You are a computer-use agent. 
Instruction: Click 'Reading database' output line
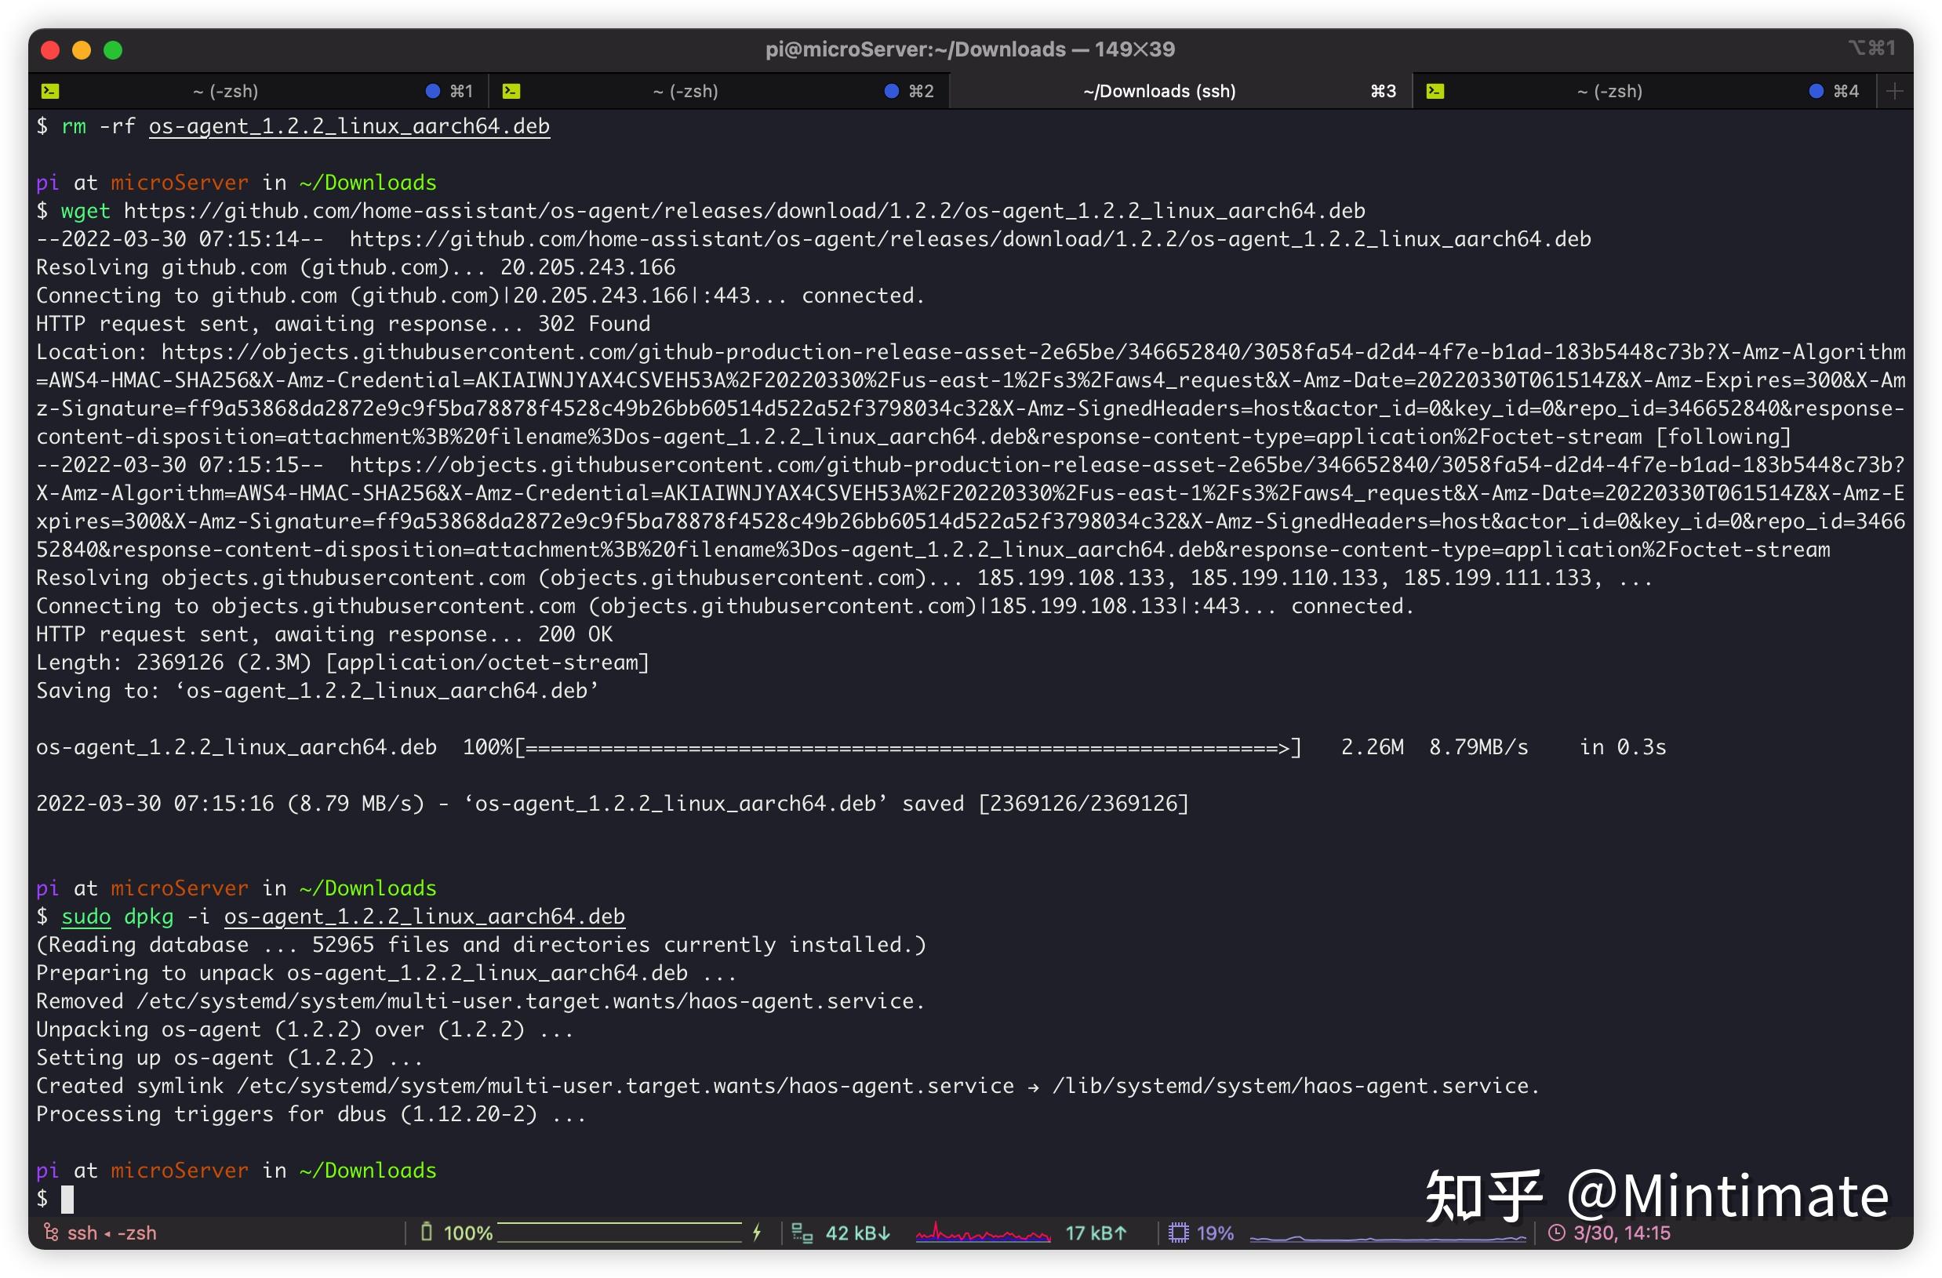coord(482,945)
